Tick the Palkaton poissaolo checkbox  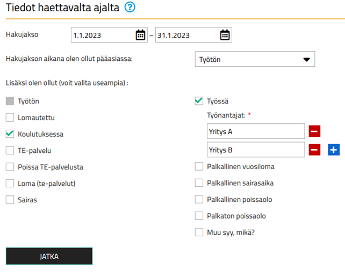pyautogui.click(x=199, y=216)
